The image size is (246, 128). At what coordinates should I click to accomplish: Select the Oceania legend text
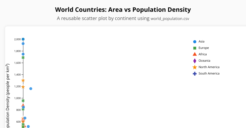[x=204, y=61]
